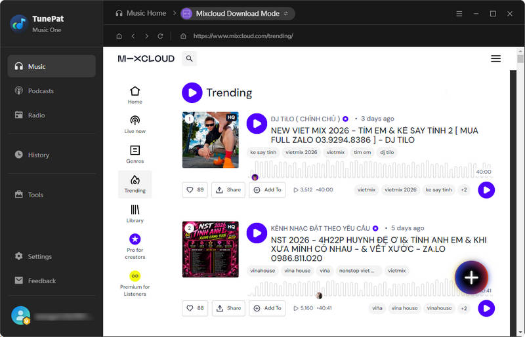Click the user account avatar
This screenshot has height=337, width=525.
[20, 315]
